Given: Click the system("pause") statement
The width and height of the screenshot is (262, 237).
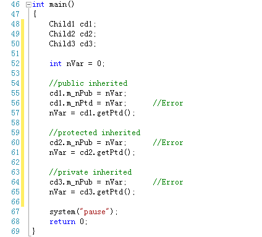Looking at the screenshot, I should click(x=83, y=212).
